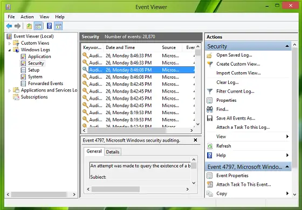This screenshot has width=302, height=210.
Task: Open the Action menu
Action: tap(27, 17)
